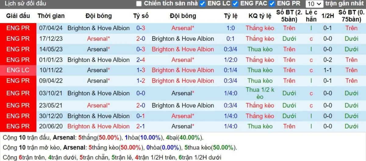Click Arsenal in the 23/05/21 match row
366x161 pixels.
click(98, 105)
